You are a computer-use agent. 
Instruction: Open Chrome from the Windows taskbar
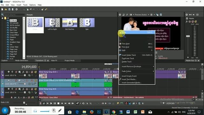pyautogui.click(x=113, y=112)
